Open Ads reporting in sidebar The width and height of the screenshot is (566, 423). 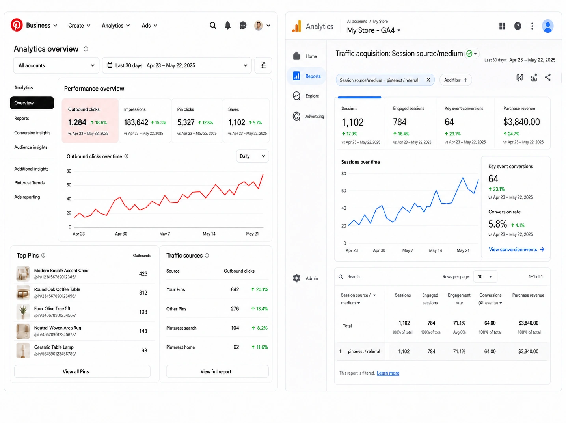point(27,197)
